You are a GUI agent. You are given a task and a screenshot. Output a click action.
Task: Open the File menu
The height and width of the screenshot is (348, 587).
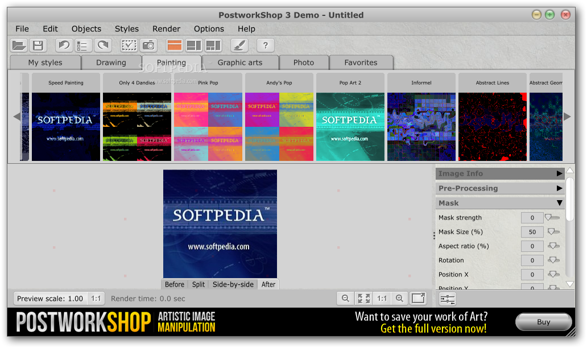[x=22, y=29]
